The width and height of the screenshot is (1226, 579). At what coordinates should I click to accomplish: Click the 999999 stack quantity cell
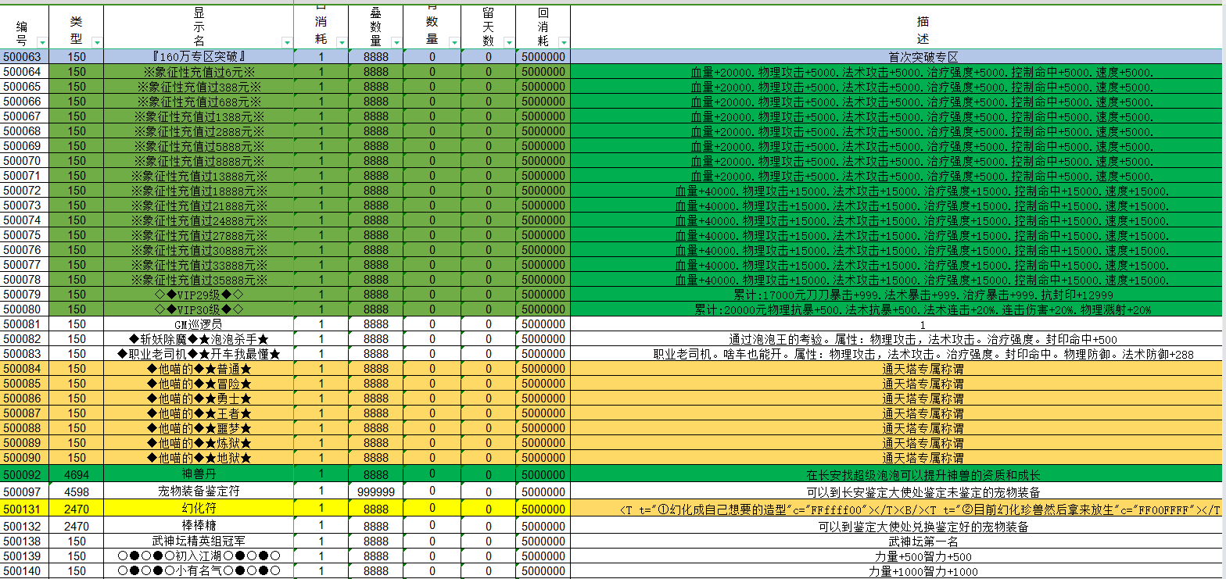click(x=376, y=491)
